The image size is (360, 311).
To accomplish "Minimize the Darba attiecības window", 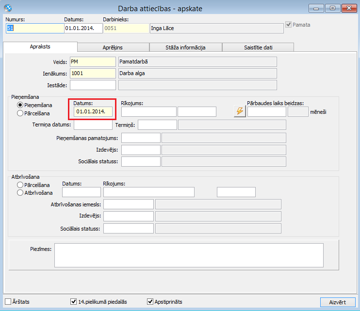I will [x=316, y=8].
